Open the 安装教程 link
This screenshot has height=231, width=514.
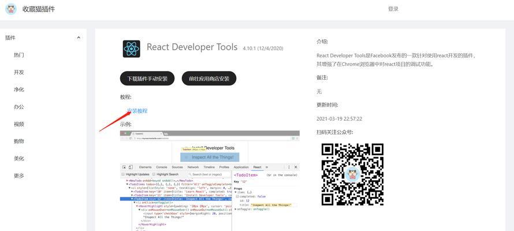pyautogui.click(x=137, y=111)
